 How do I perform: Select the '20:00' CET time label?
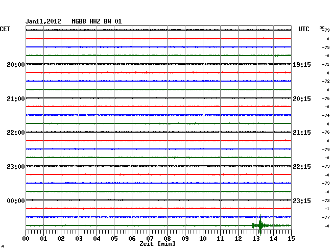[16, 64]
